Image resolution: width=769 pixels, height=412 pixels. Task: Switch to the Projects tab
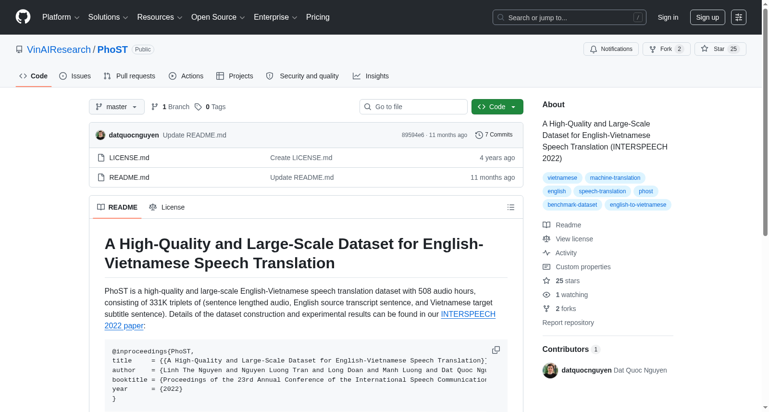[235, 76]
